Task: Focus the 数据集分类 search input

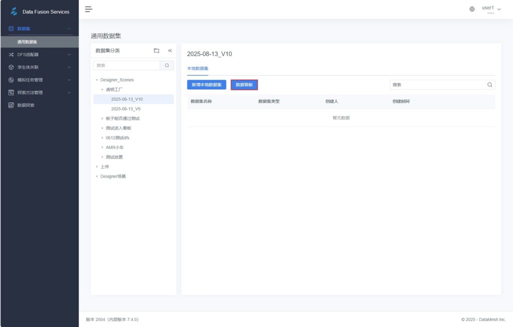Action: pyautogui.click(x=127, y=65)
